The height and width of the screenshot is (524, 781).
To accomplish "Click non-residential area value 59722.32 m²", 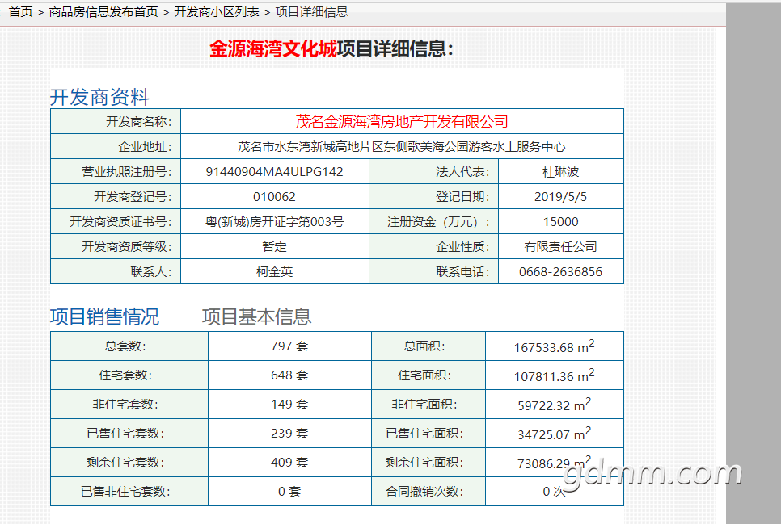I will click(x=555, y=405).
